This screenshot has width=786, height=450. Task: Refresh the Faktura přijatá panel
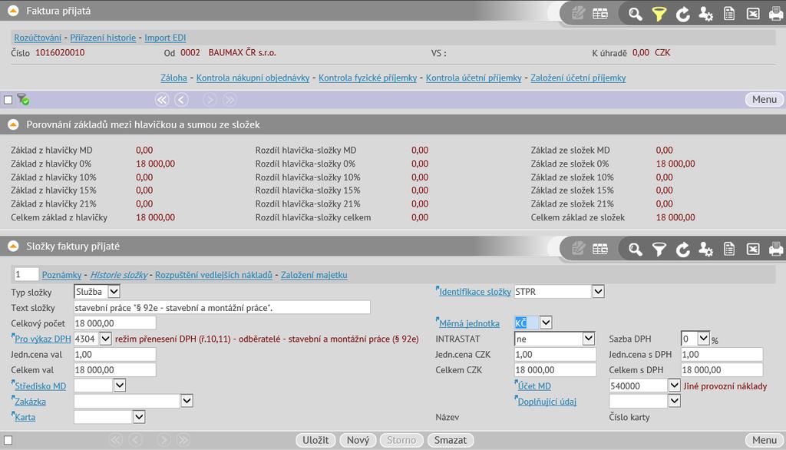[682, 14]
